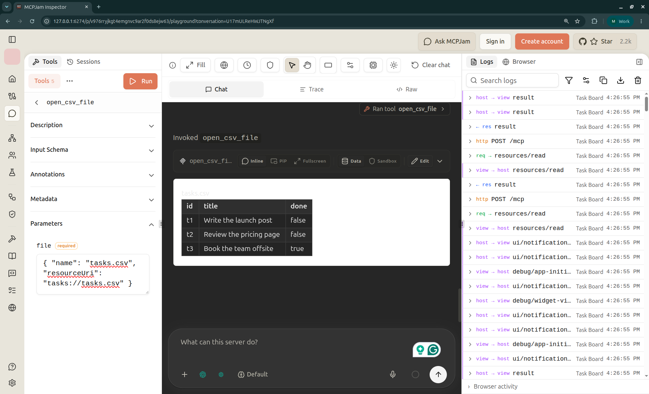Select the Logs tab
Viewport: 649px width, 394px height.
482,62
